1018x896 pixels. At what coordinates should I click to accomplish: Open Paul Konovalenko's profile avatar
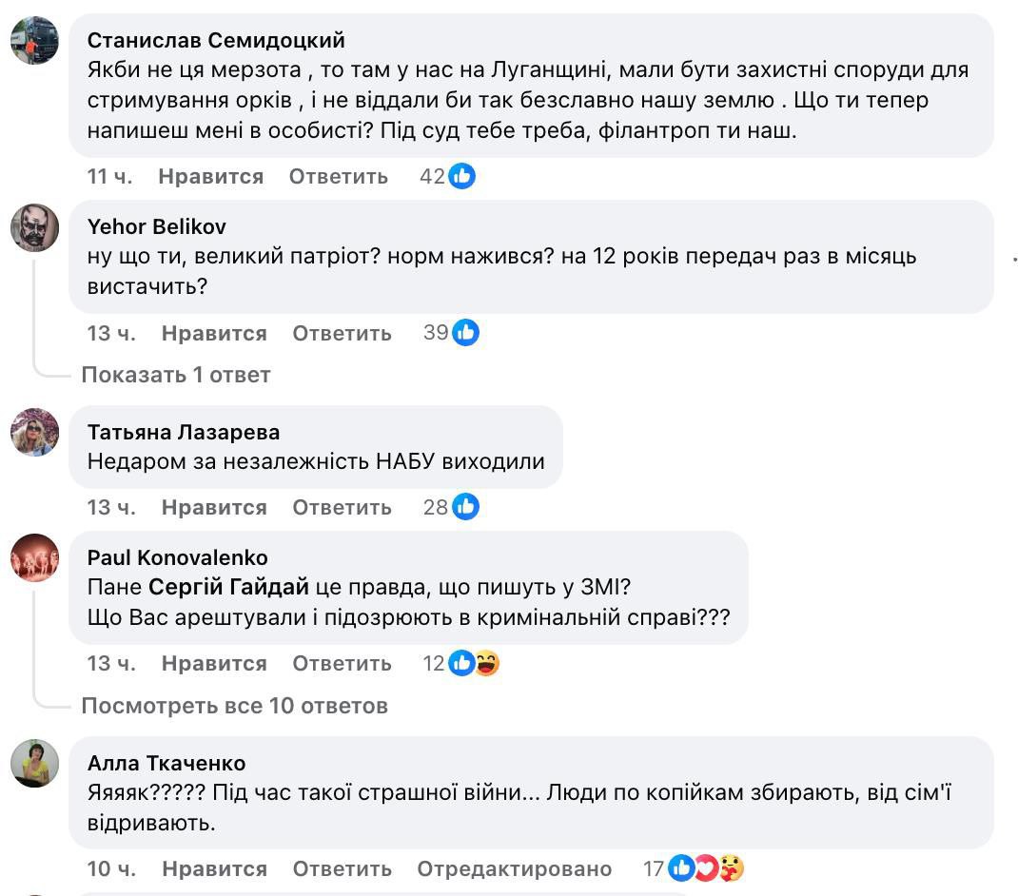[x=34, y=557]
